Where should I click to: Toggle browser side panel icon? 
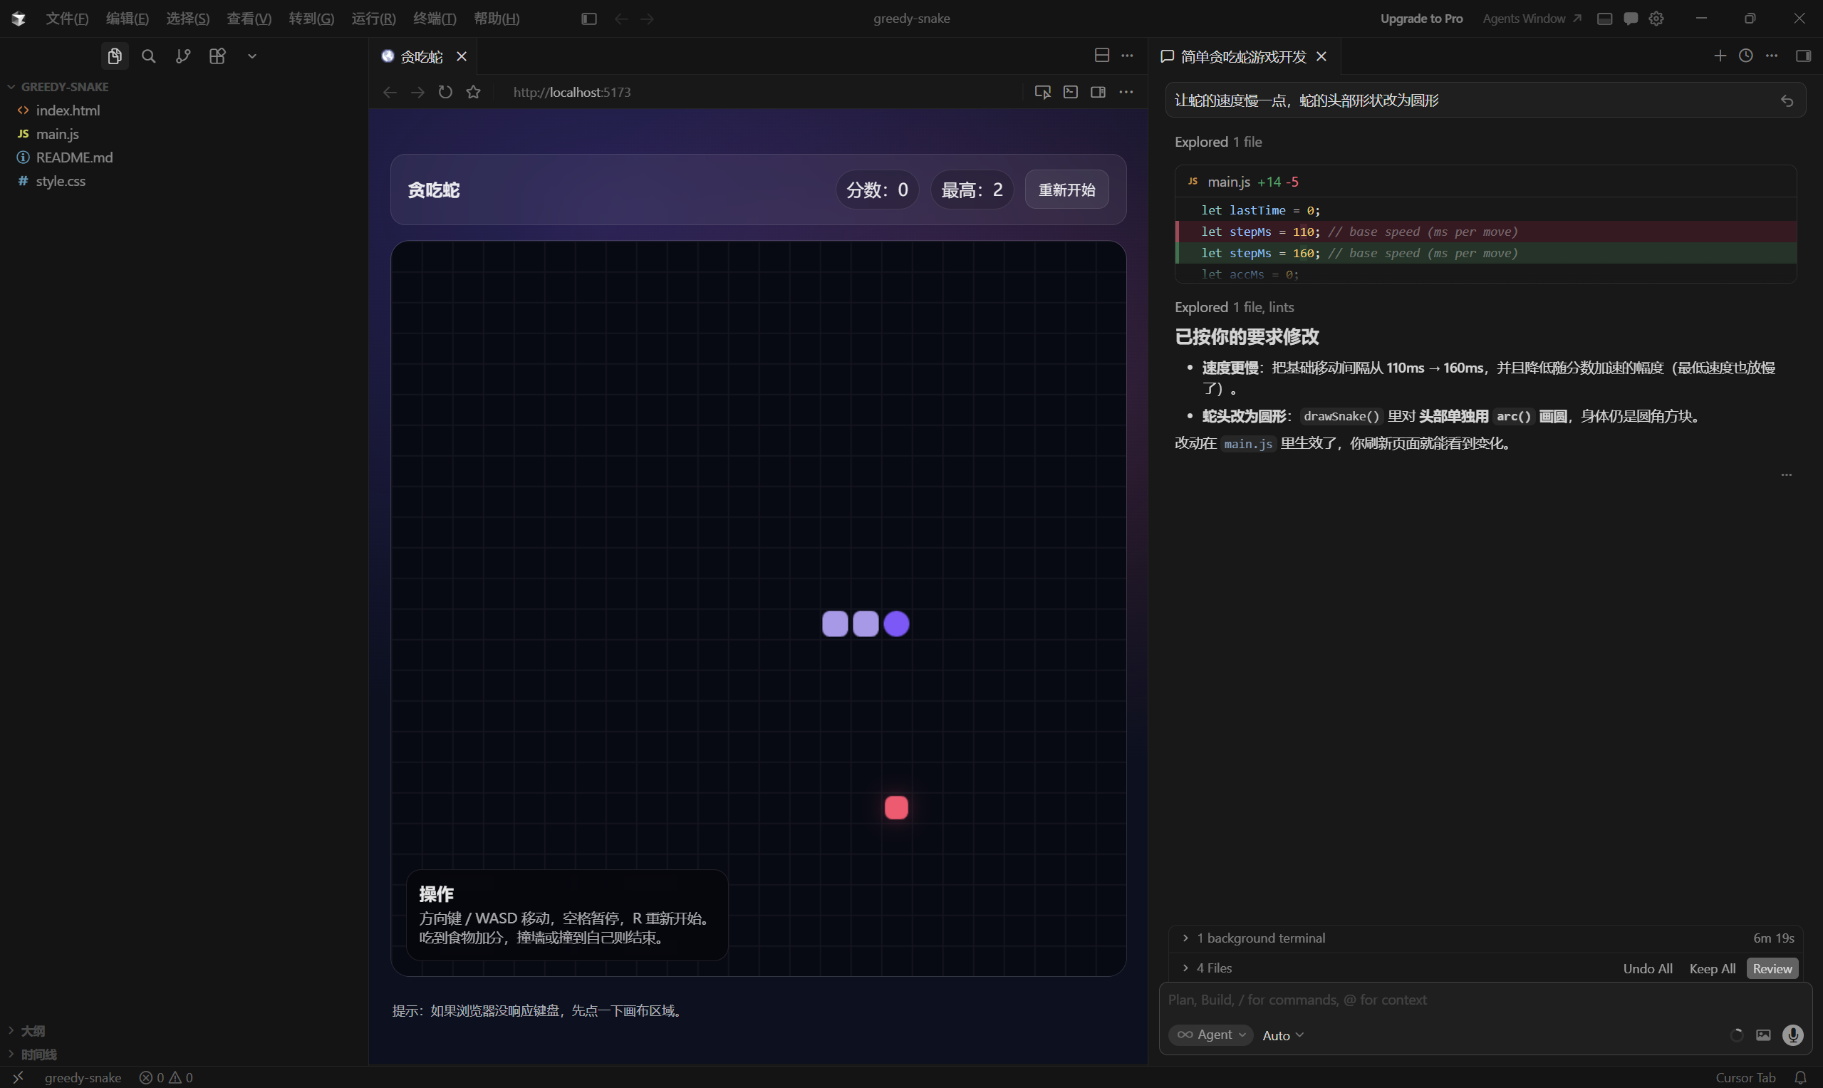pos(1098,93)
